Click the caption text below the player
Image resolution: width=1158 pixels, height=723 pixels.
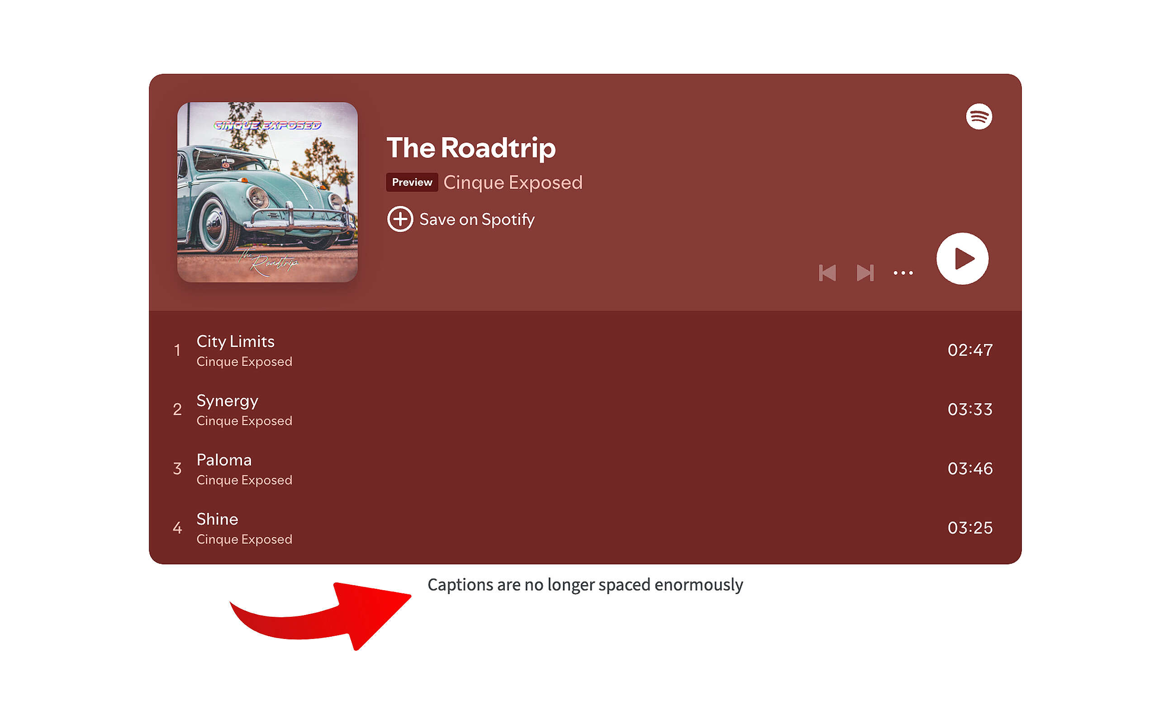click(x=585, y=585)
